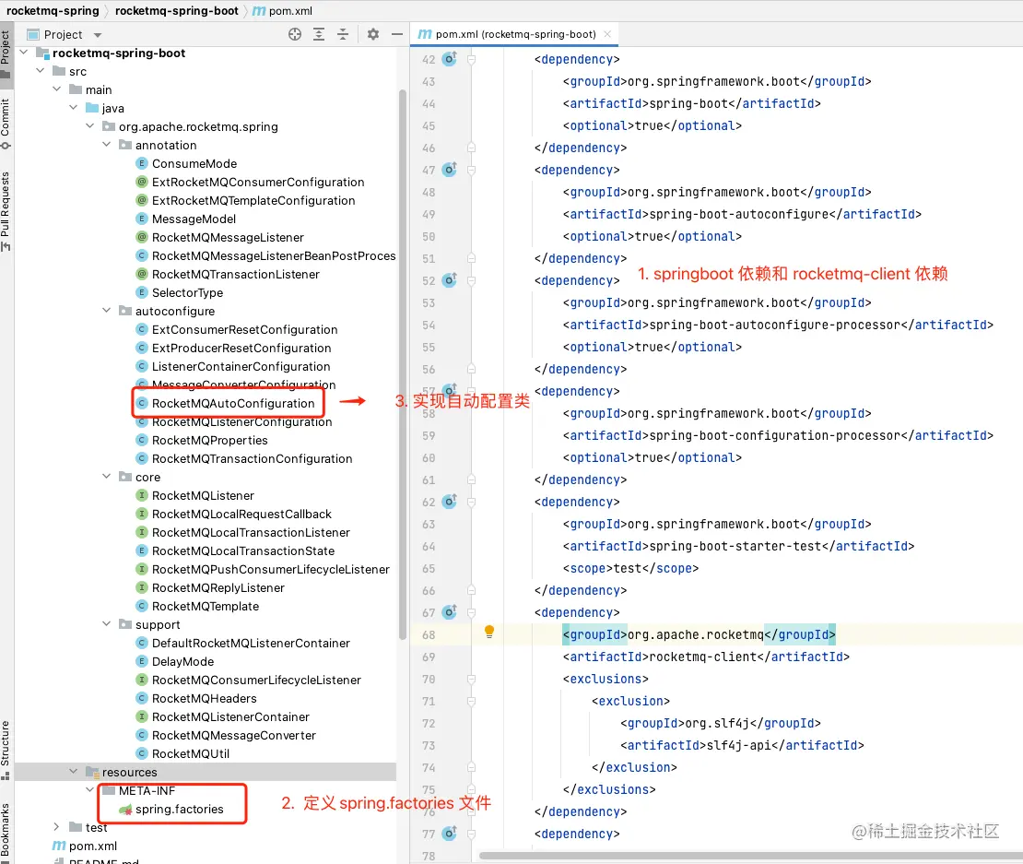Click the RocketMQTemplate class icon
The width and height of the screenshot is (1023, 864).
[142, 606]
